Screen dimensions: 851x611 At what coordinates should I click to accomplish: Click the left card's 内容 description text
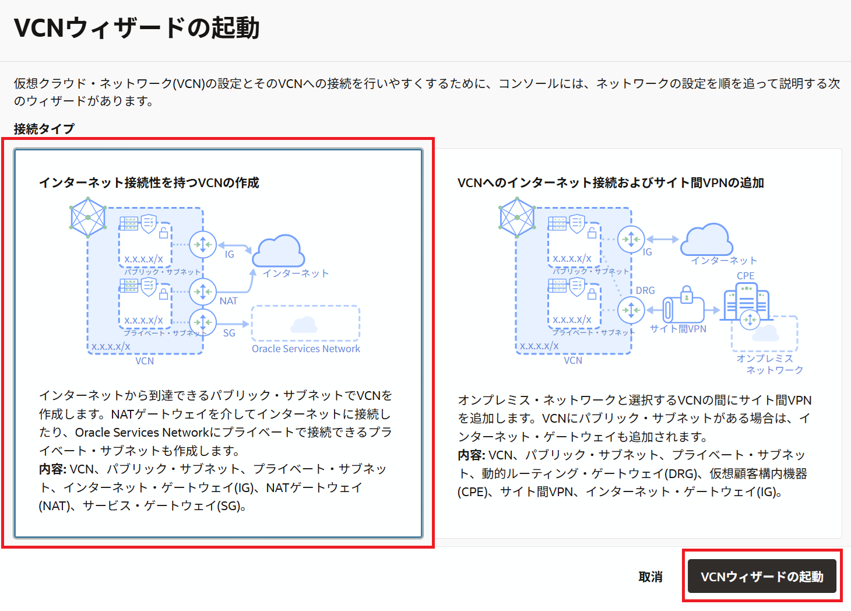[213, 487]
